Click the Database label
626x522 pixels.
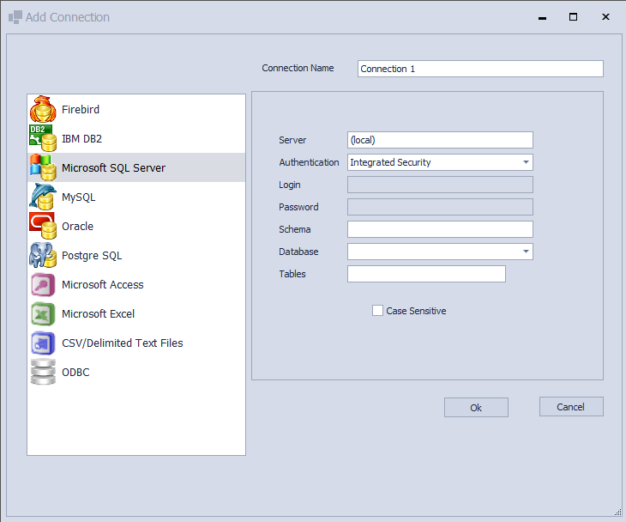pyautogui.click(x=298, y=252)
